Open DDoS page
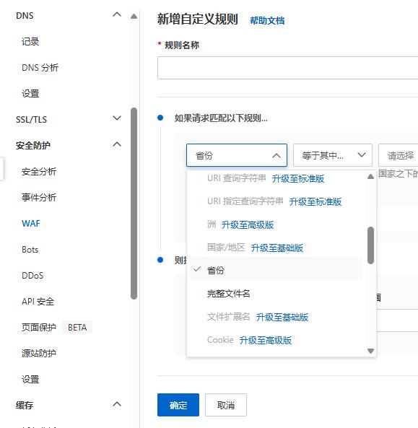This screenshot has height=428, width=418. click(32, 276)
